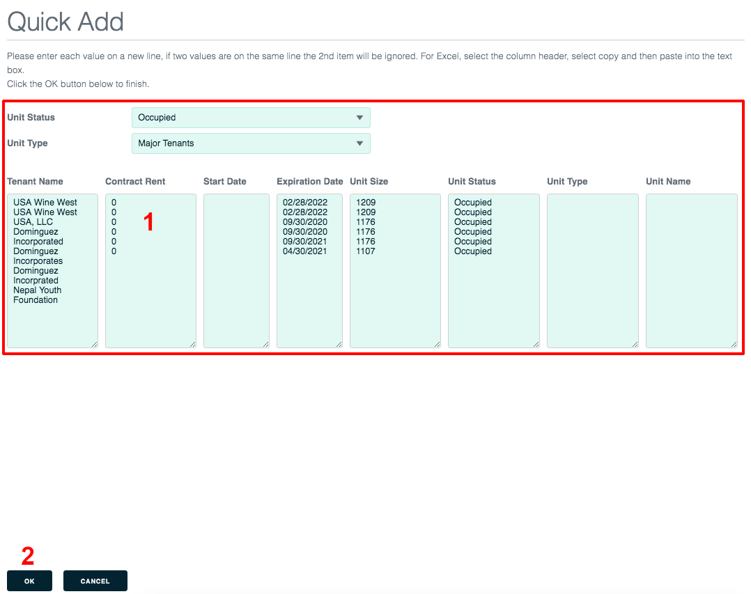This screenshot has width=751, height=594.
Task: Grab the resize handle of Tenant Name box
Action: coord(94,344)
